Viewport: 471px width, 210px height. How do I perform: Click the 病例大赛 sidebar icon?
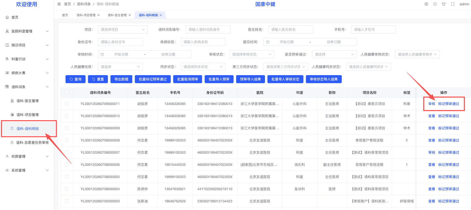pyautogui.click(x=7, y=73)
